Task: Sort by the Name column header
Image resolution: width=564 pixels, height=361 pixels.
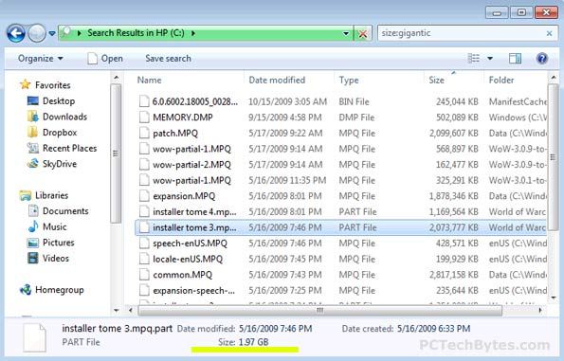Action: (149, 80)
